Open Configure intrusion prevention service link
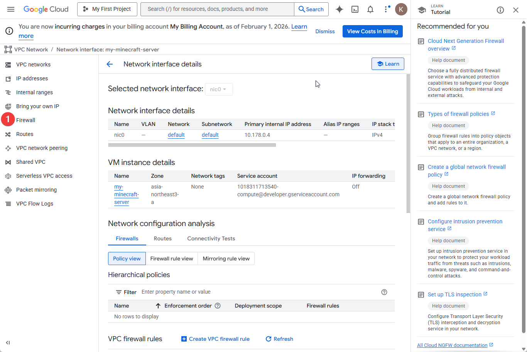Image resolution: width=527 pixels, height=352 pixels. (465, 225)
